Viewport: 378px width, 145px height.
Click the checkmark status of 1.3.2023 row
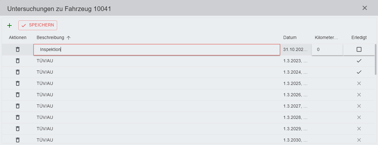pyautogui.click(x=359, y=61)
